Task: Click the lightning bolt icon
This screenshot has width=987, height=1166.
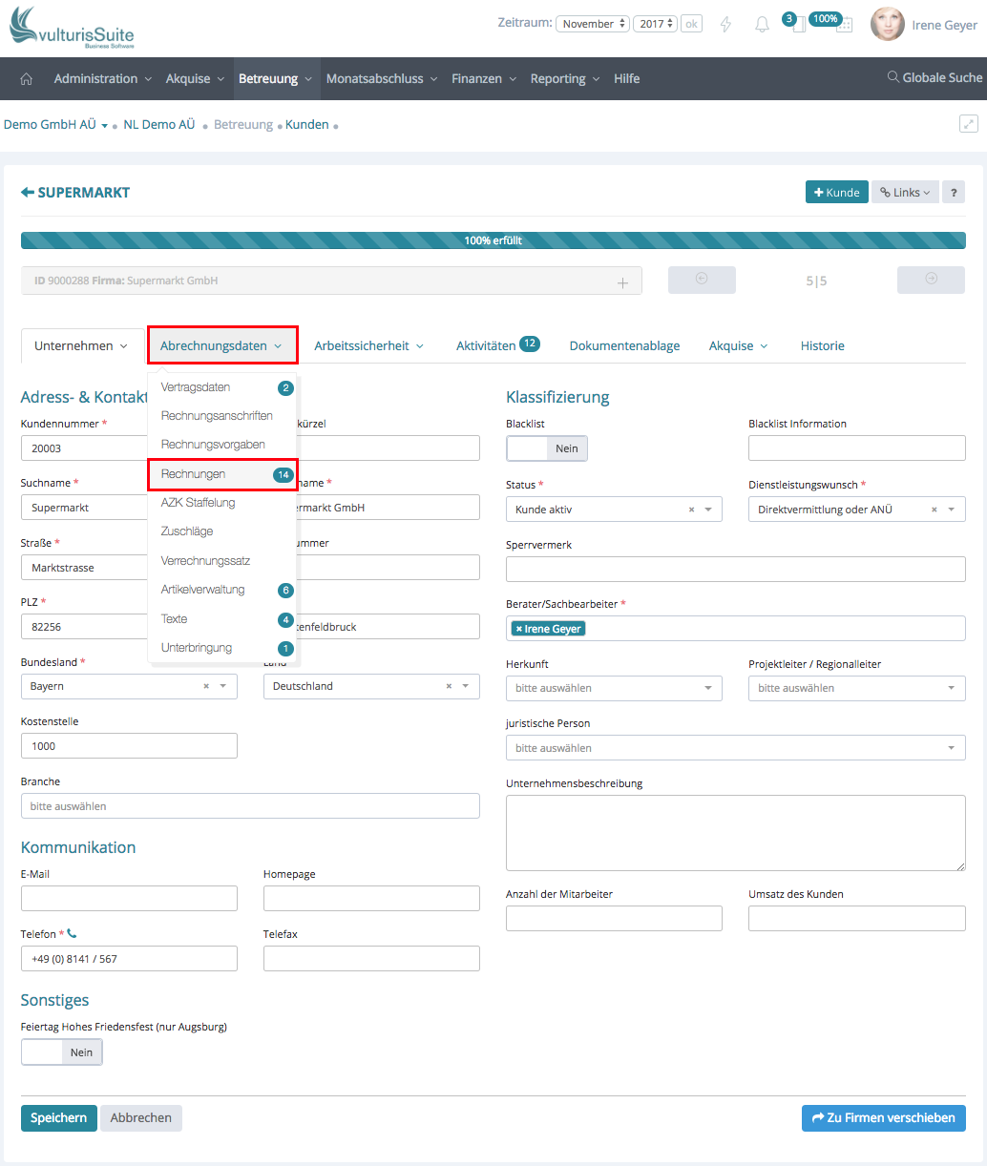Action: tap(726, 25)
